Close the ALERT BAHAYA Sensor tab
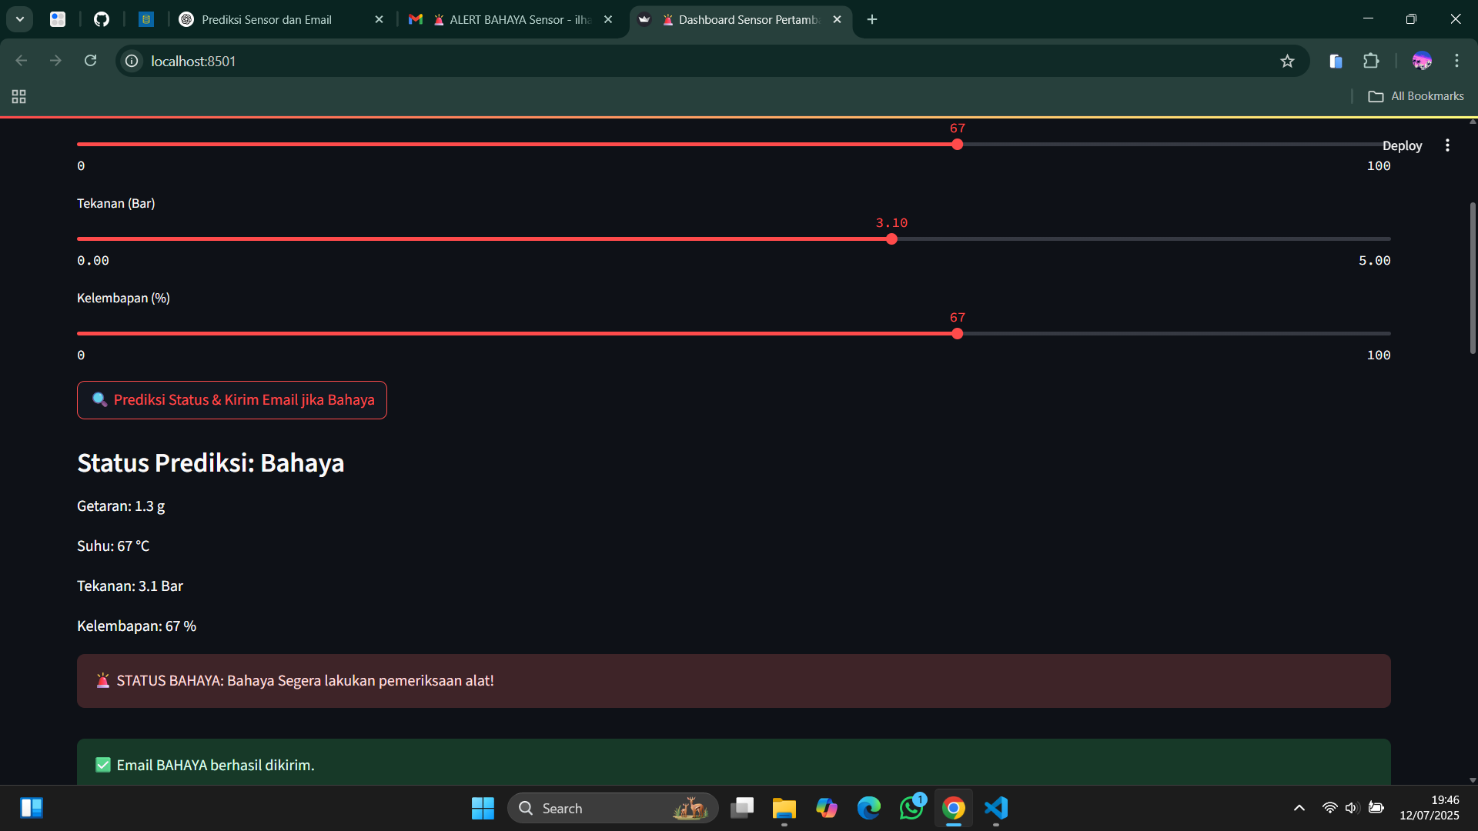 pyautogui.click(x=608, y=20)
